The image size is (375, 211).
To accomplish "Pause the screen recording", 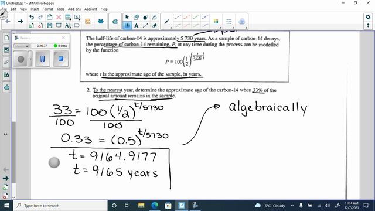I will pyautogui.click(x=42, y=59).
